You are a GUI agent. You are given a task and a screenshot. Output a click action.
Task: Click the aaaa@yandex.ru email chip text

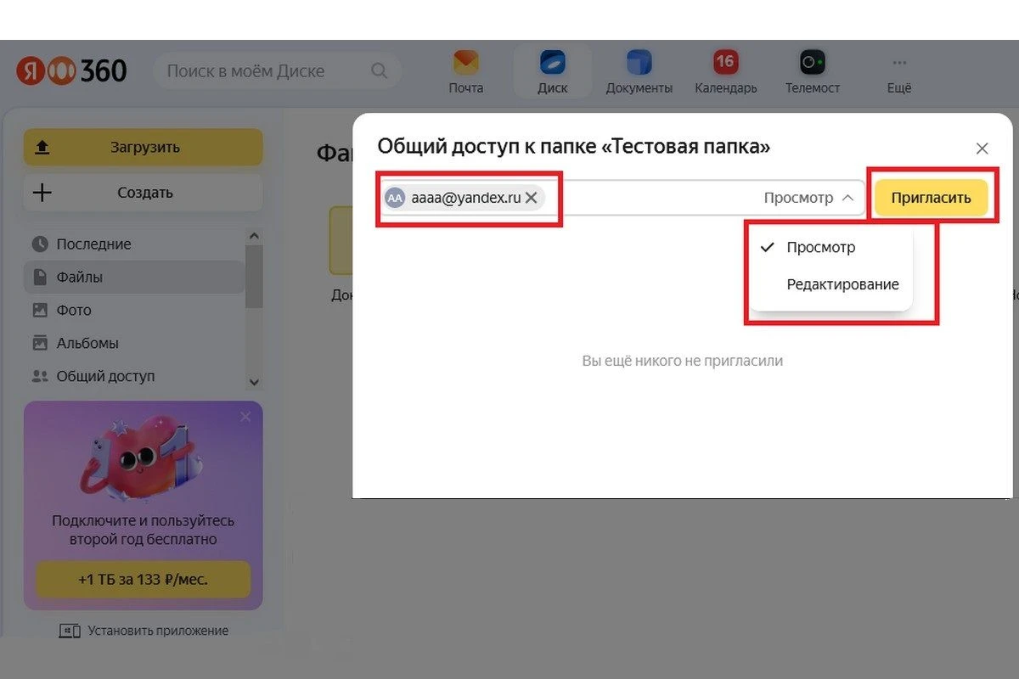coord(466,198)
